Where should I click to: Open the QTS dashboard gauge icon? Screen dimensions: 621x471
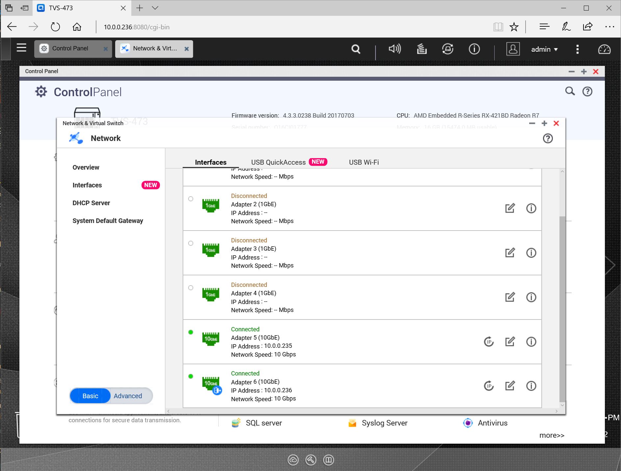tap(604, 49)
